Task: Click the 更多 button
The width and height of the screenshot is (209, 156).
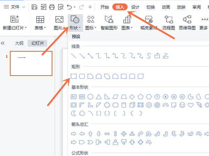Action: [x=204, y=23]
